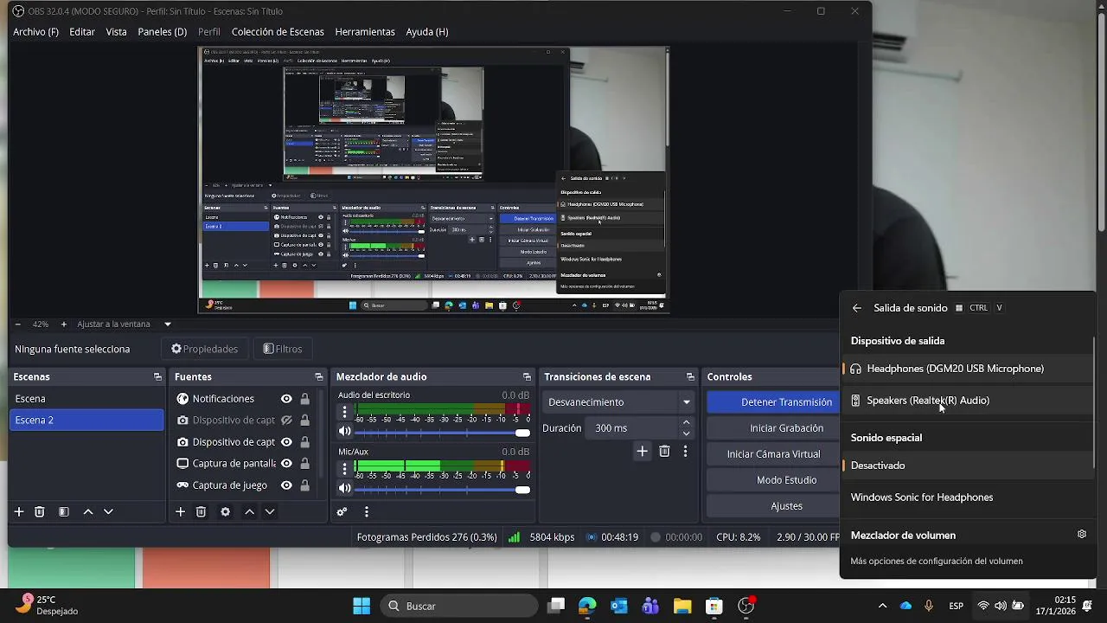The width and height of the screenshot is (1107, 623).
Task: Open Ayuda (H) menu
Action: (x=427, y=32)
